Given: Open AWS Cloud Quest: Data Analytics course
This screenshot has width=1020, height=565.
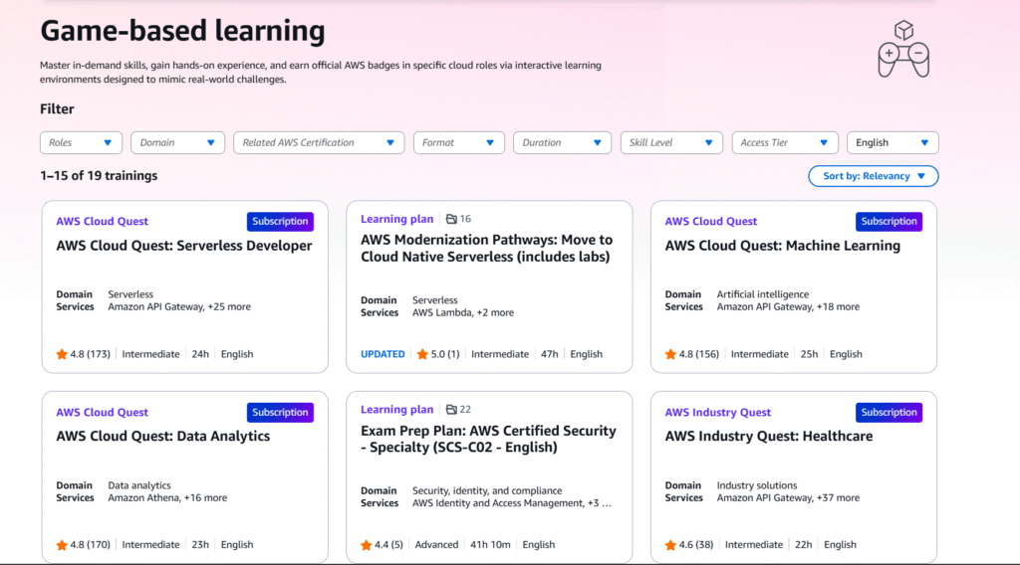Looking at the screenshot, I should pyautogui.click(x=162, y=436).
